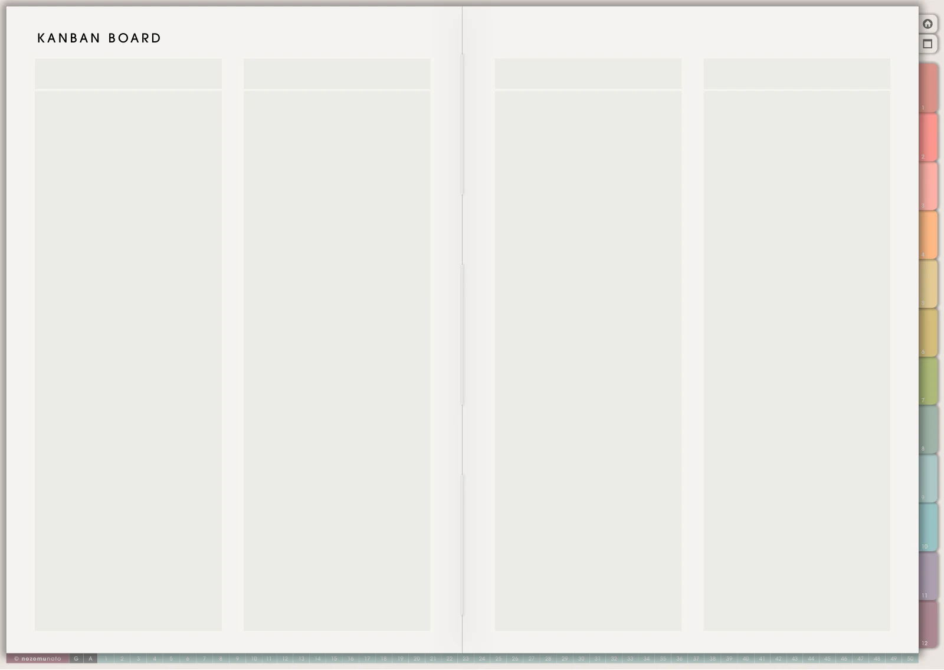Screen dimensions: 944x670
Task: Go to page 15 in bottom bar
Action: pyautogui.click(x=334, y=659)
